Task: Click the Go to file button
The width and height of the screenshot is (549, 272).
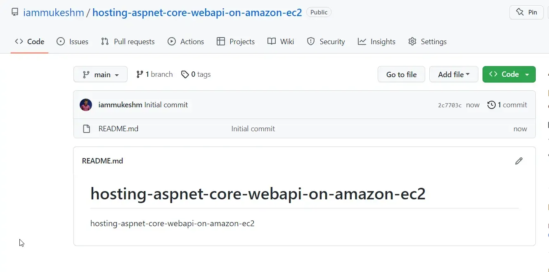Action: 401,74
